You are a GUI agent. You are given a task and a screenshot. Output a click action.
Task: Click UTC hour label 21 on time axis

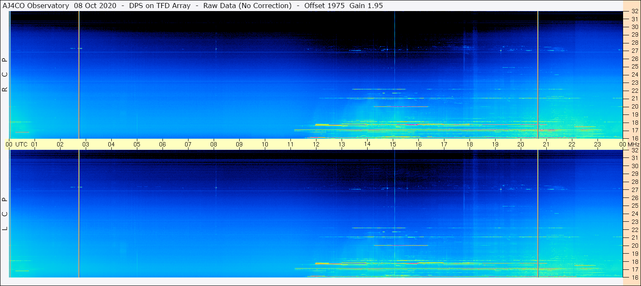(546, 144)
